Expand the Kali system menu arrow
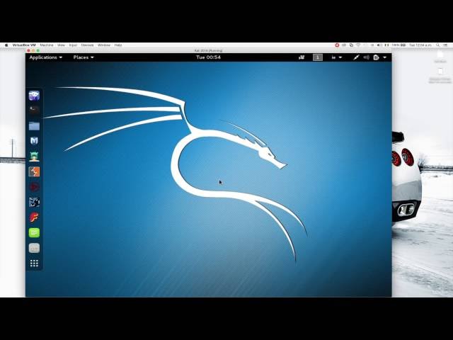Viewport: 453px width, 340px height. pos(384,57)
